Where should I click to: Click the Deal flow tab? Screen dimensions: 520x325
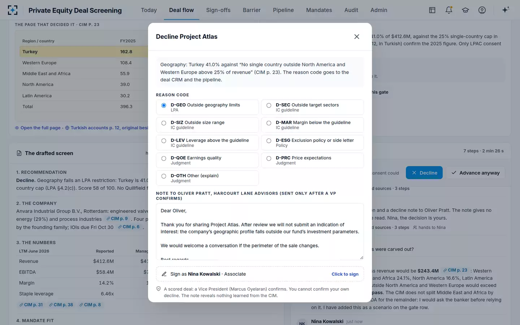coord(181,10)
